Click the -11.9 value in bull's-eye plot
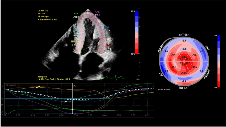Image resolution: width=226 pixels, height=127 pixels. click(x=174, y=67)
